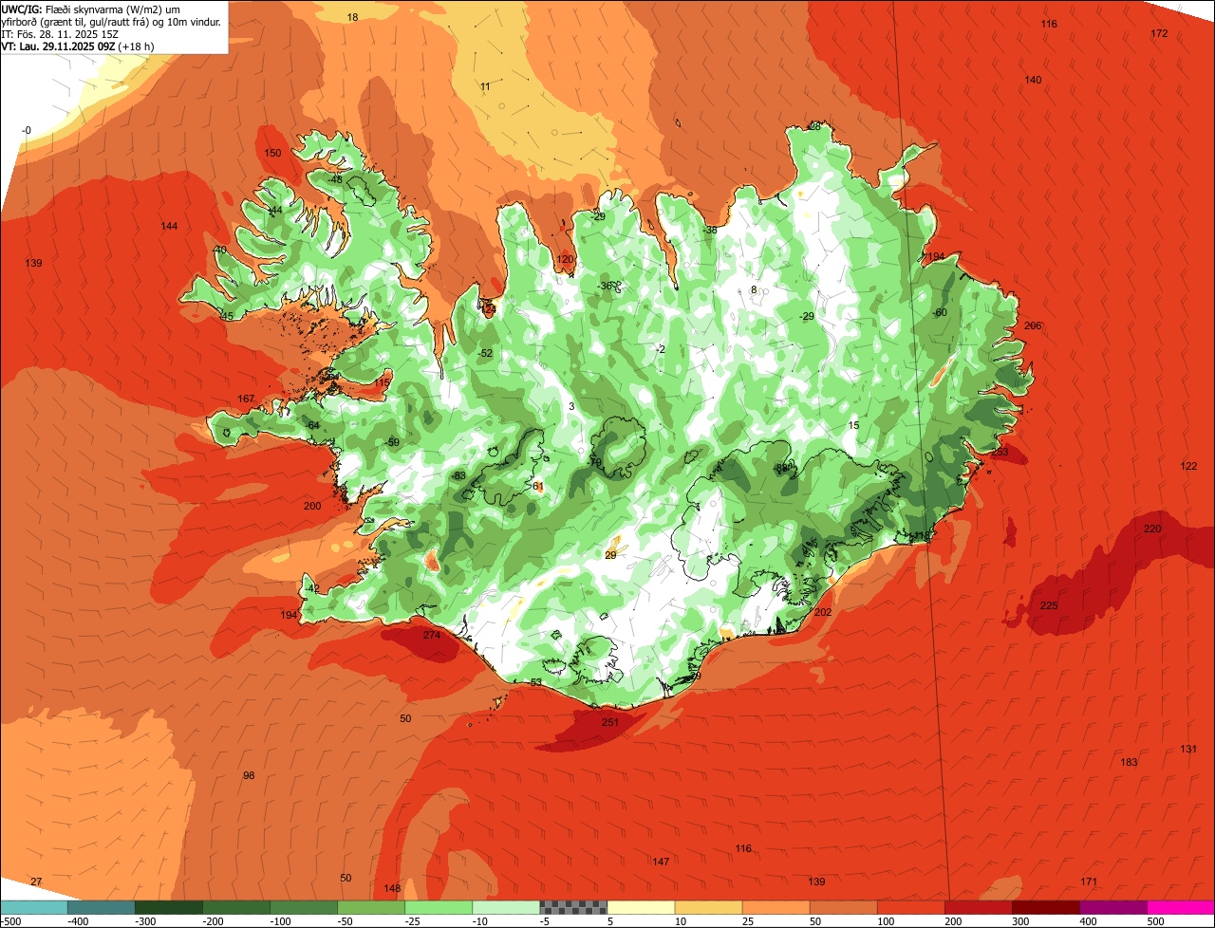Click the map value 140
This screenshot has width=1215, height=928.
coord(1033,80)
